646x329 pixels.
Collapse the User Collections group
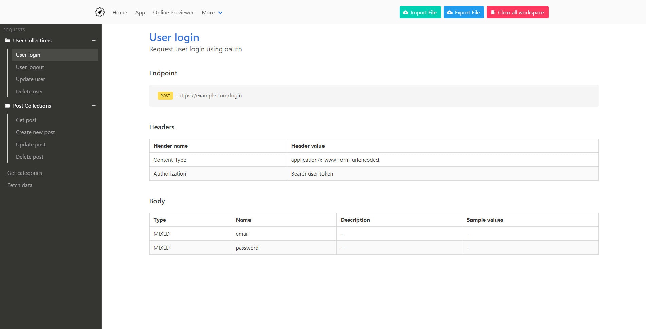coord(94,40)
